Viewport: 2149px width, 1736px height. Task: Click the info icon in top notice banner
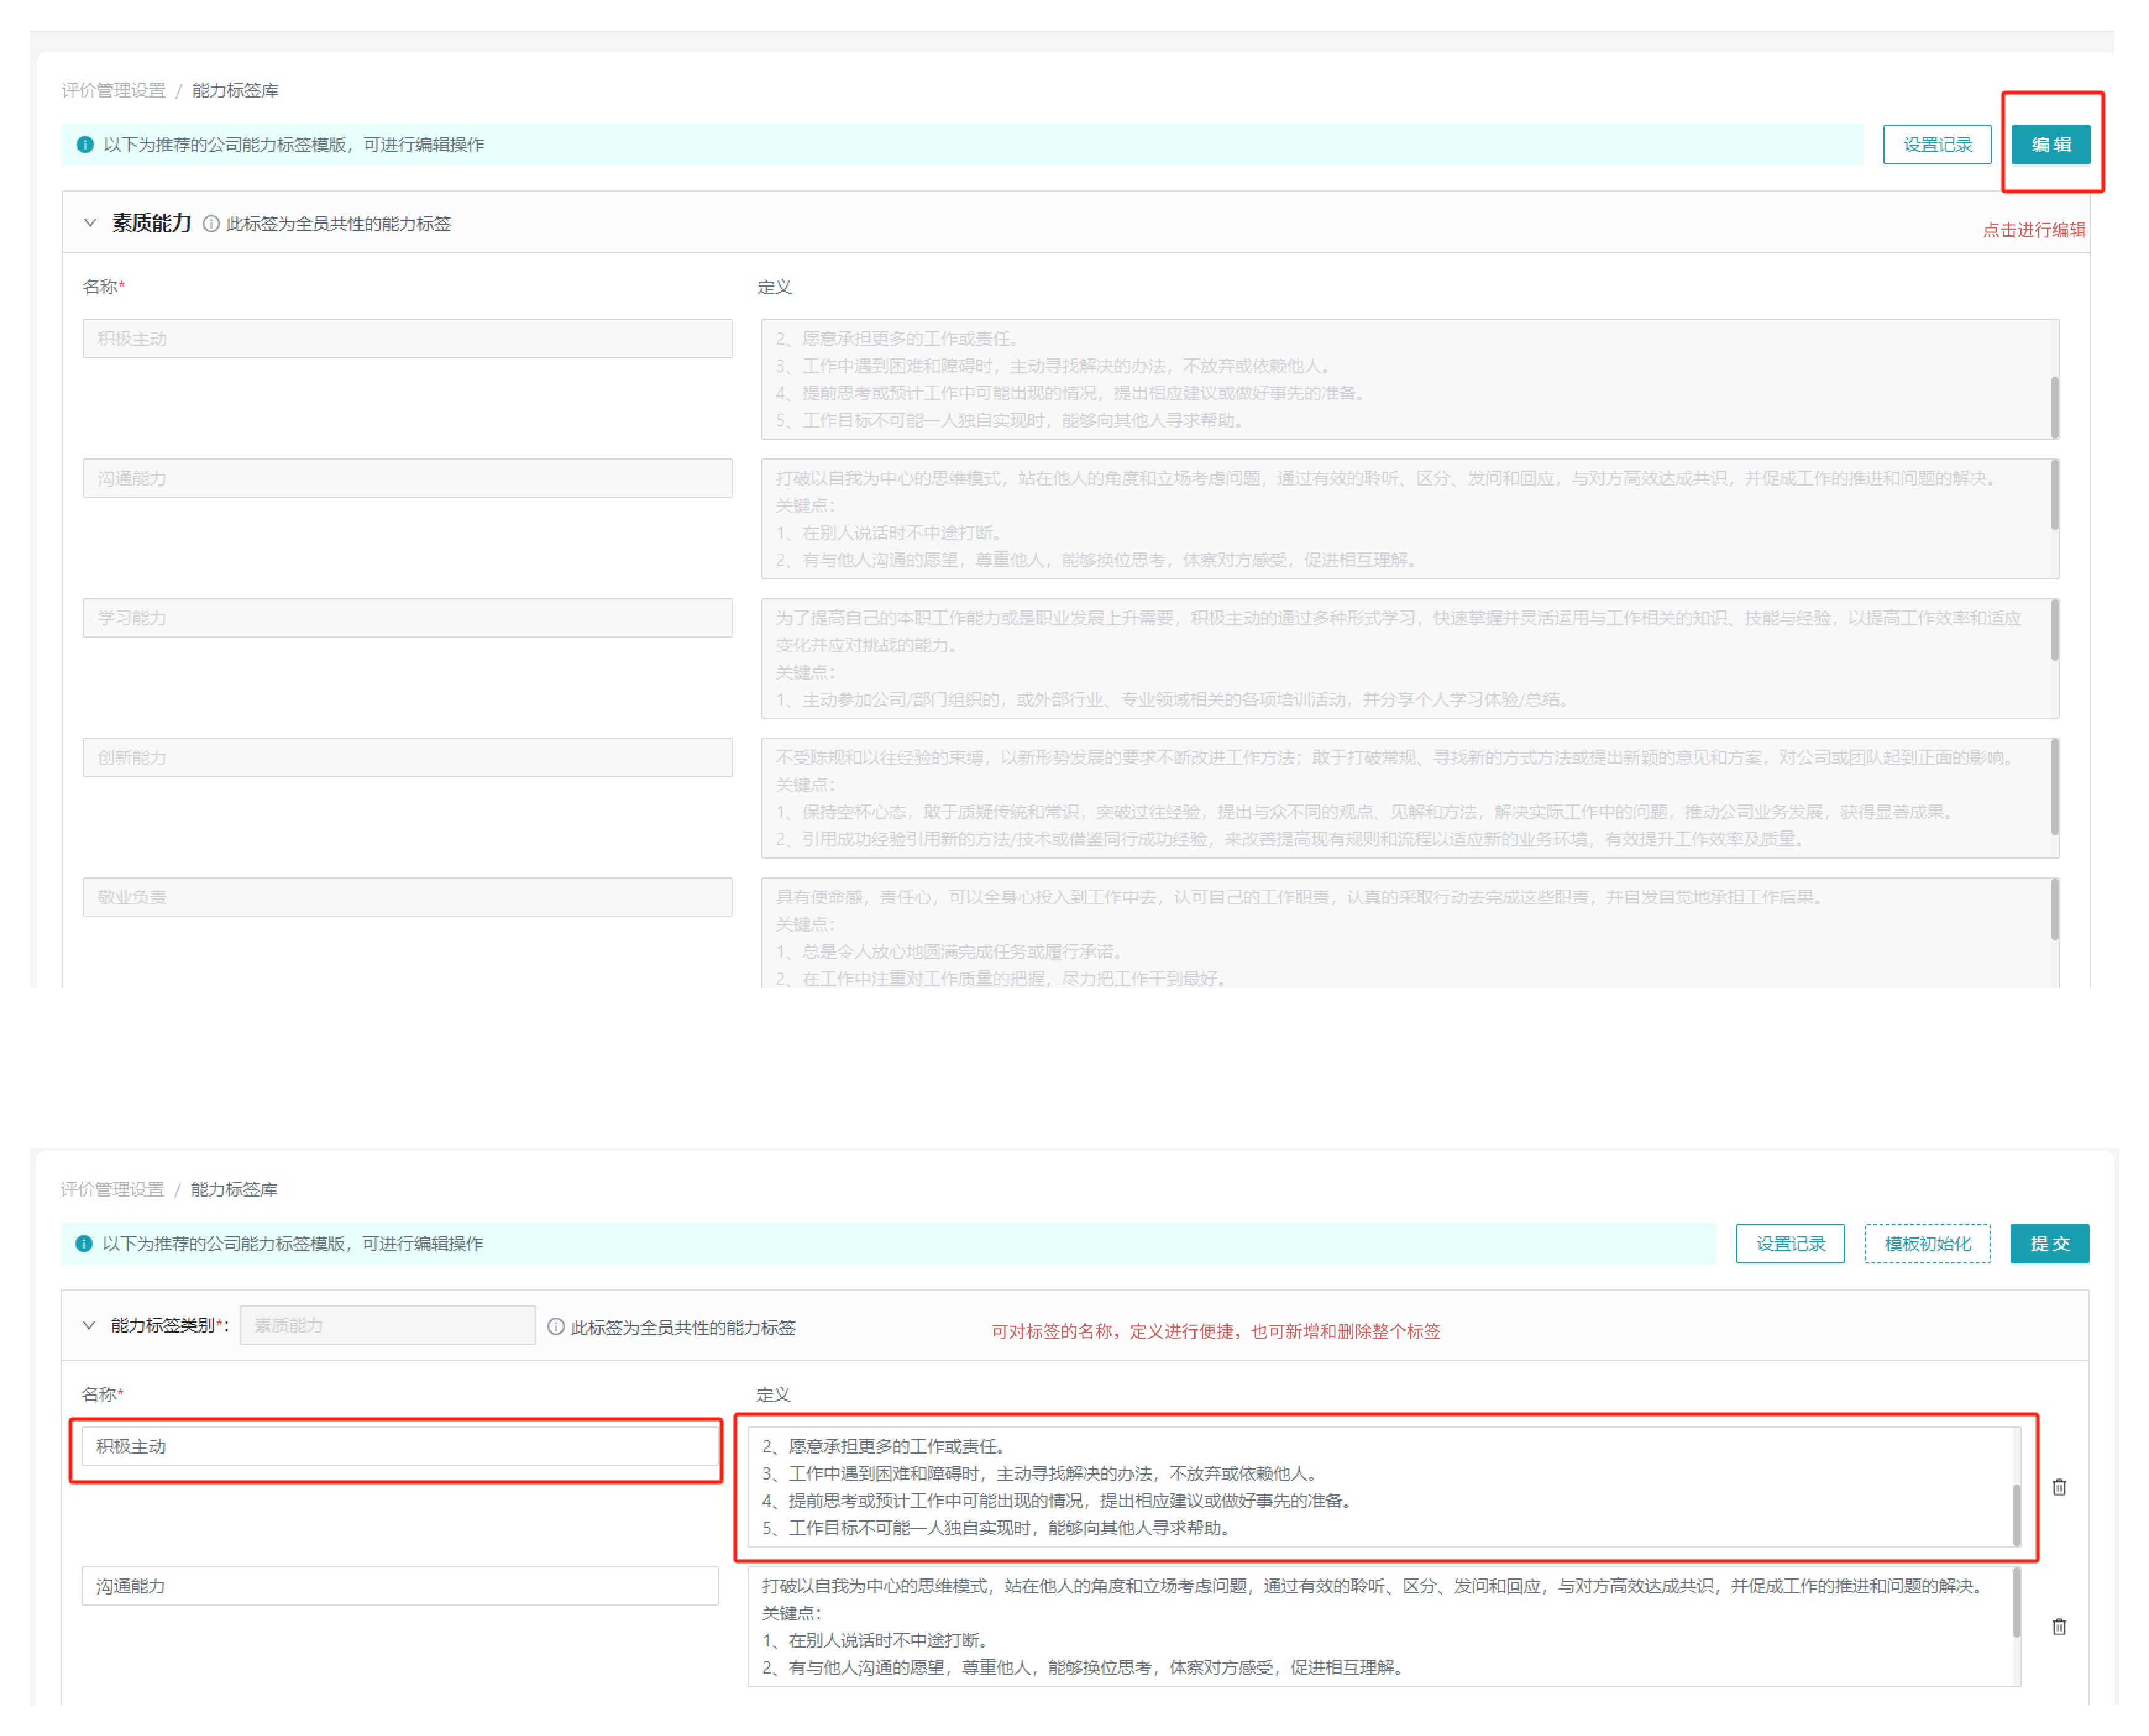point(85,145)
